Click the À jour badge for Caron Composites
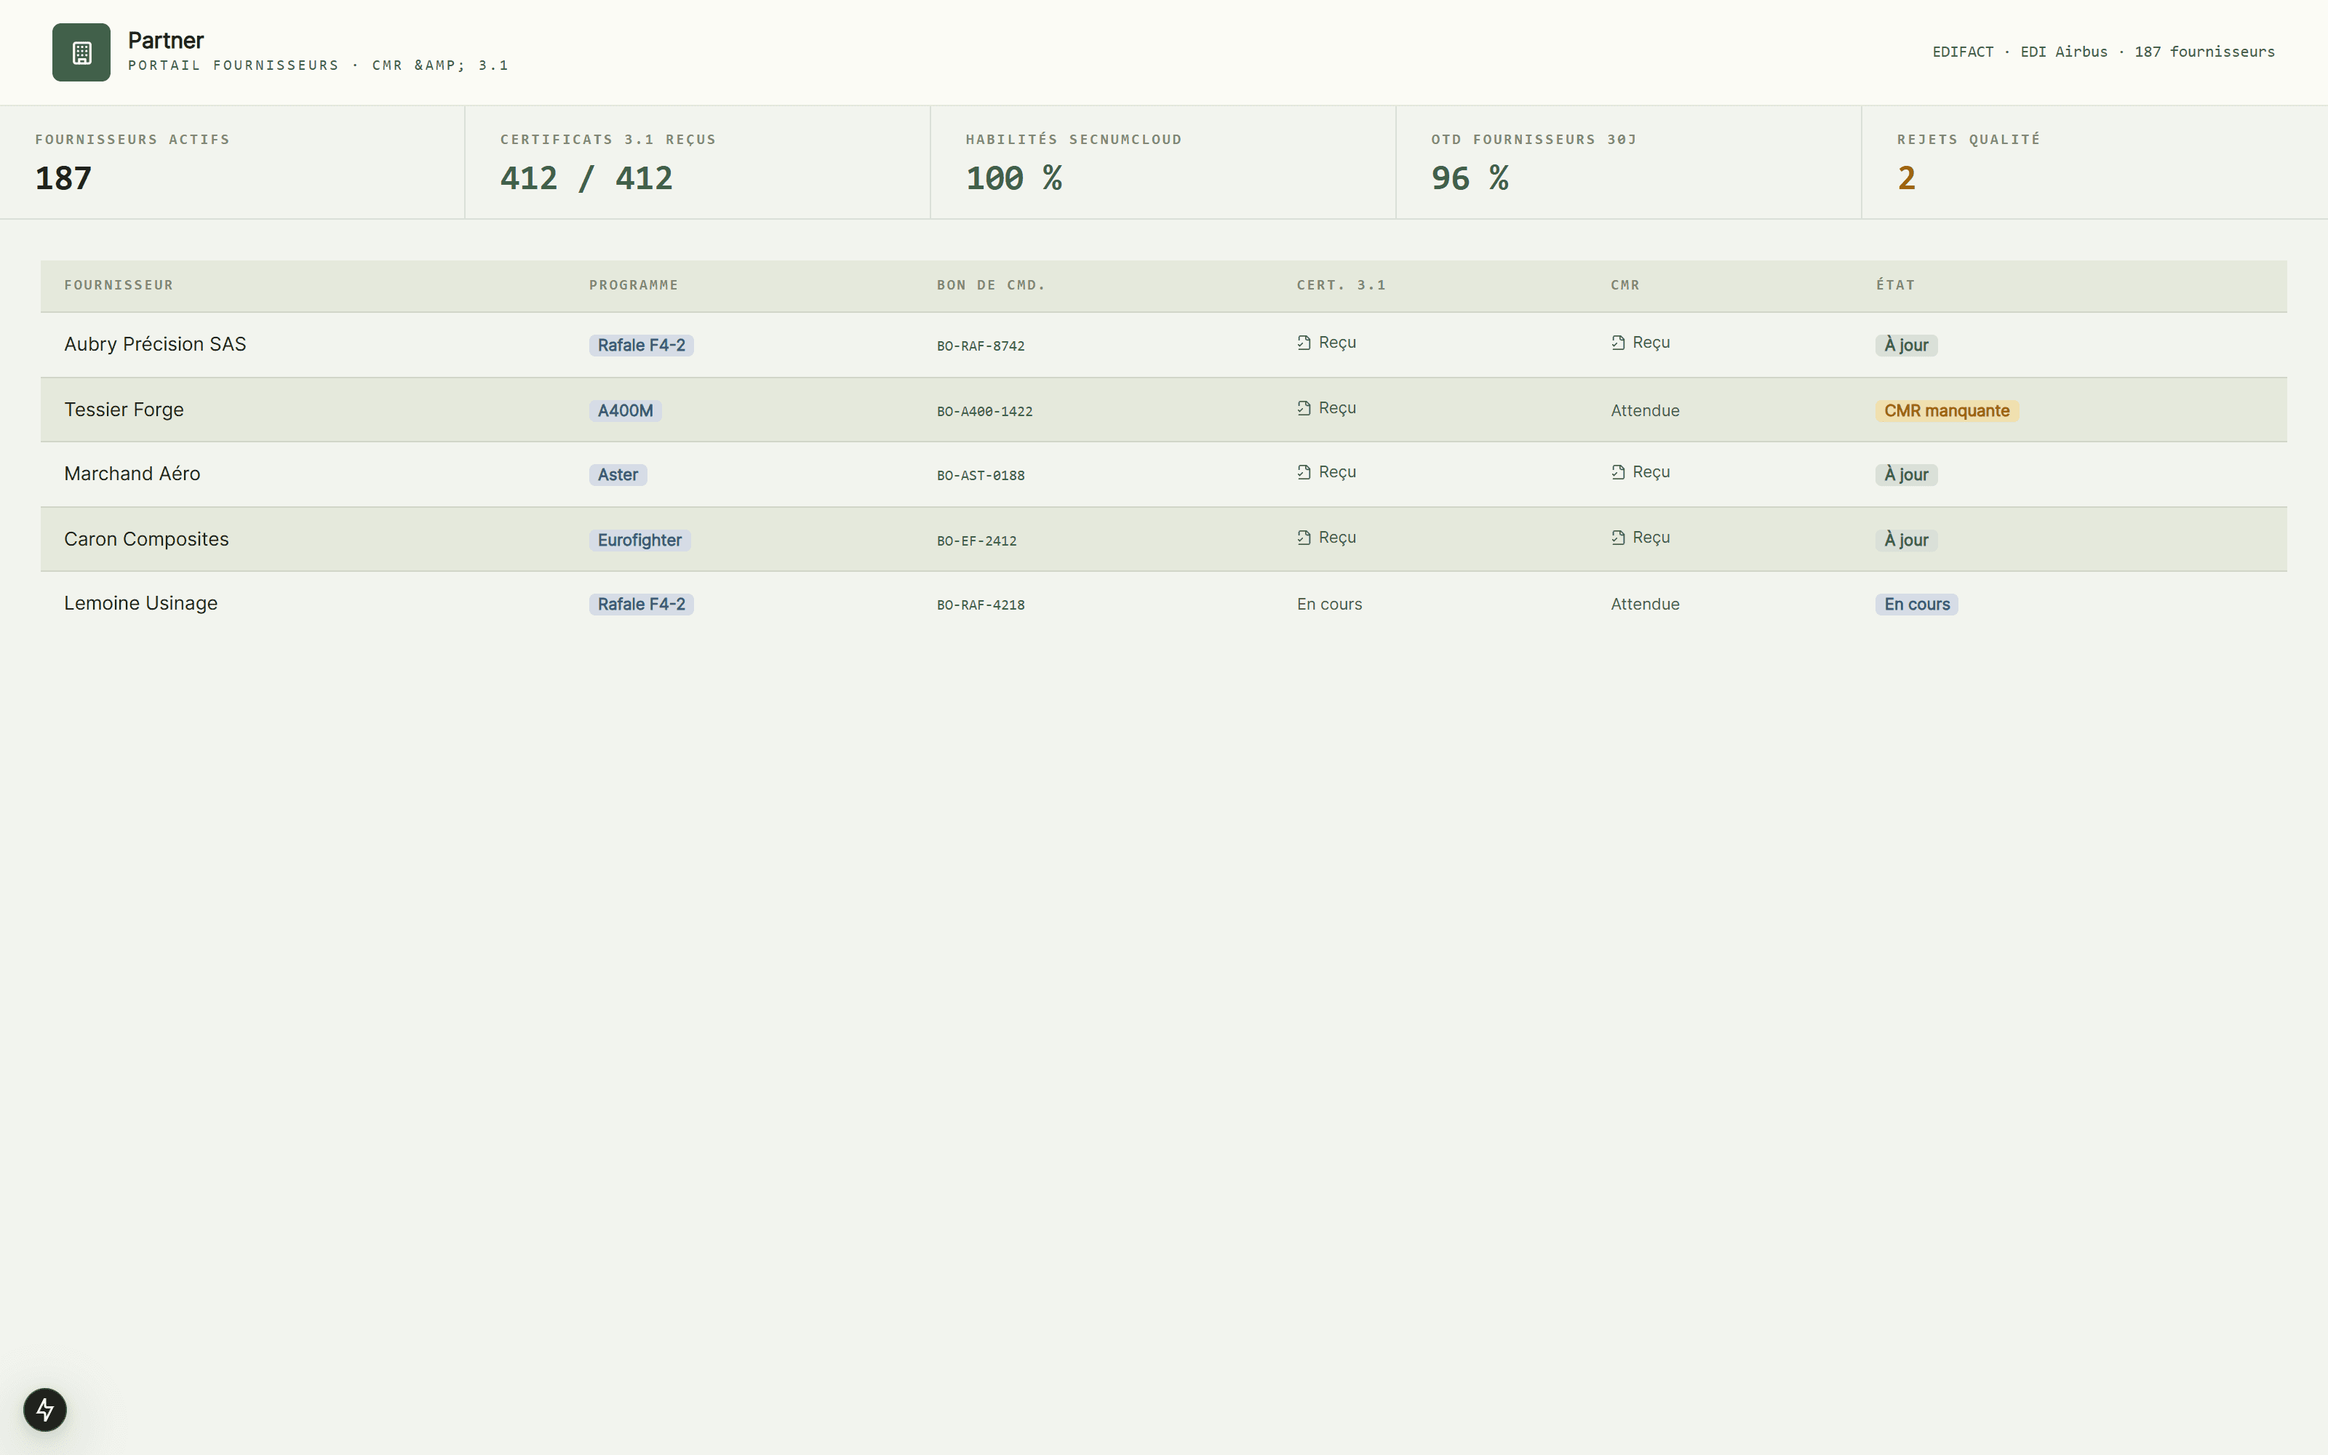 coord(1906,541)
